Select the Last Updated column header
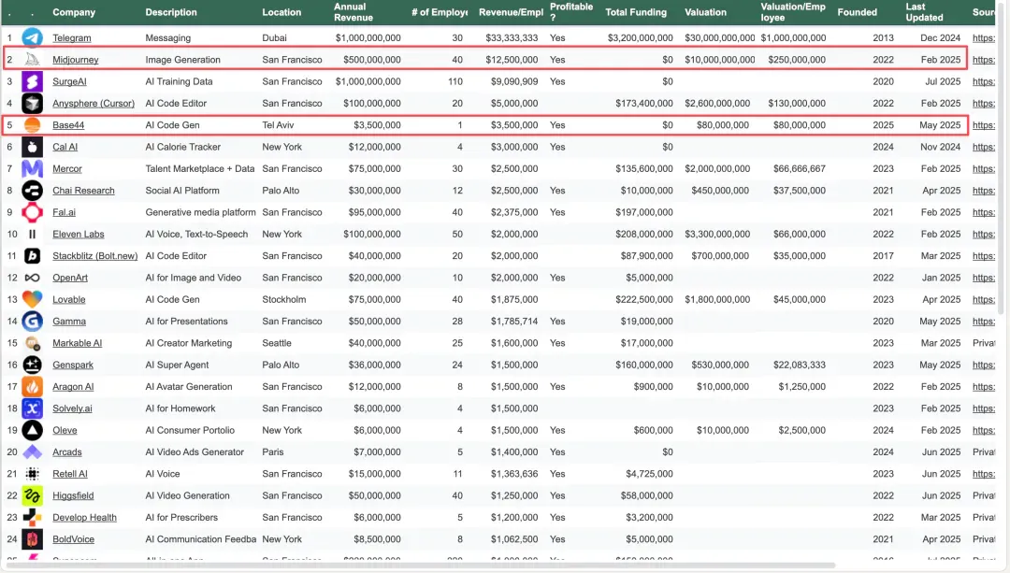Viewport: 1010px width, 573px height. 924,12
